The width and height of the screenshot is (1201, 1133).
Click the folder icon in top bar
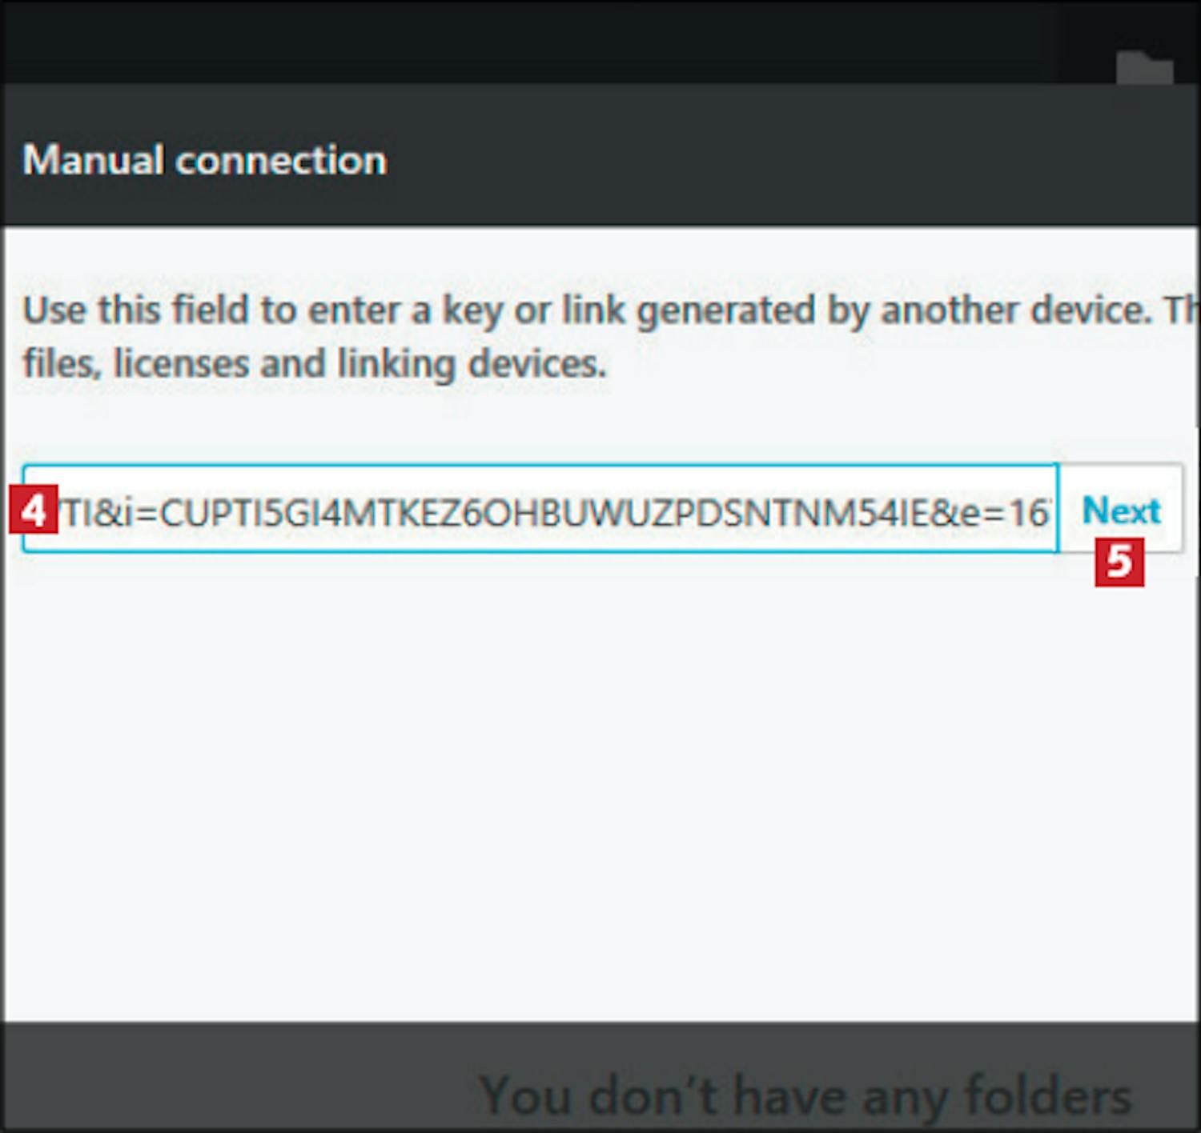1144,69
